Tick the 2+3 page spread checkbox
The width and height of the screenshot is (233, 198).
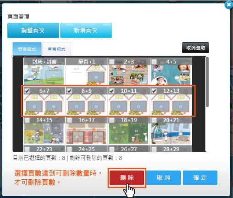coord(112,62)
